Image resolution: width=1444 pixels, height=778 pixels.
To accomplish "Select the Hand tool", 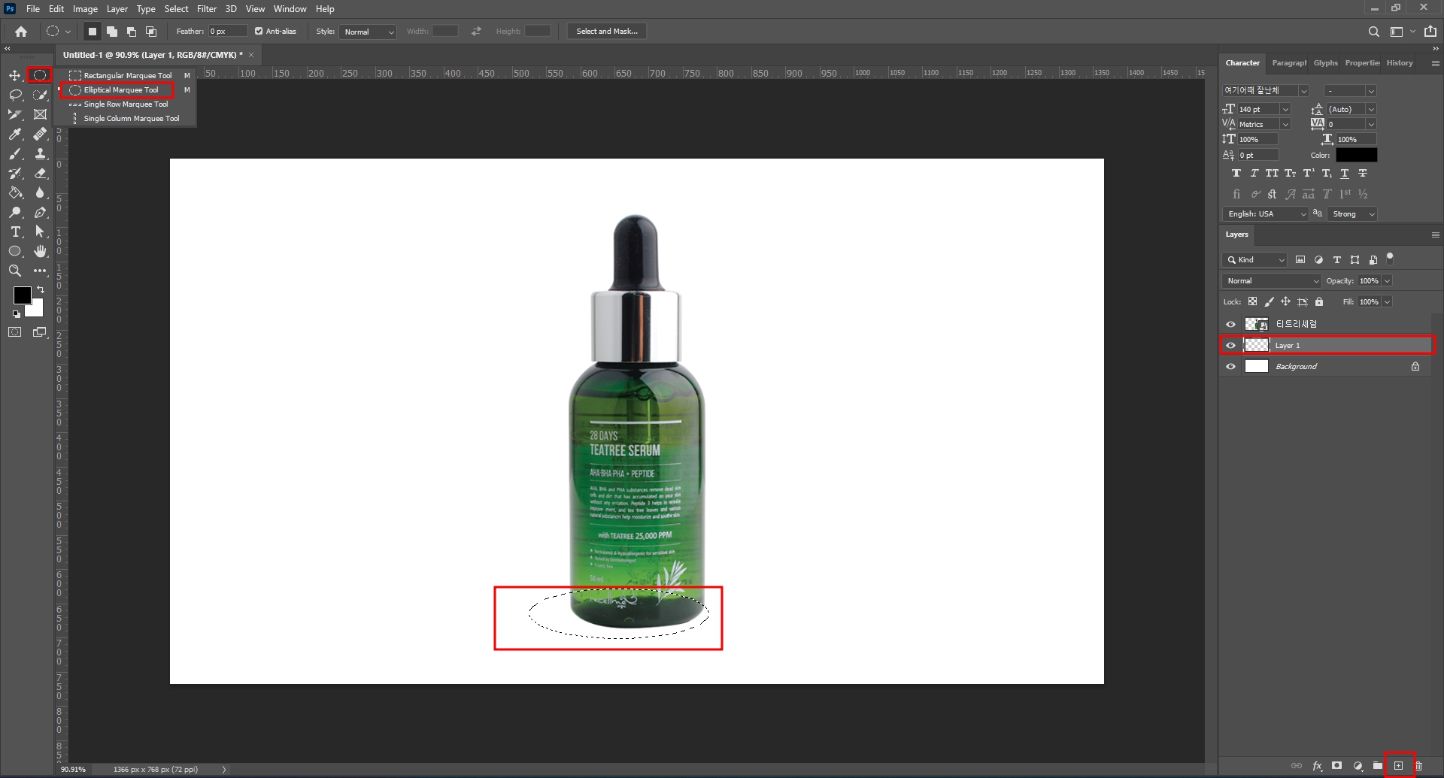I will pos(40,251).
